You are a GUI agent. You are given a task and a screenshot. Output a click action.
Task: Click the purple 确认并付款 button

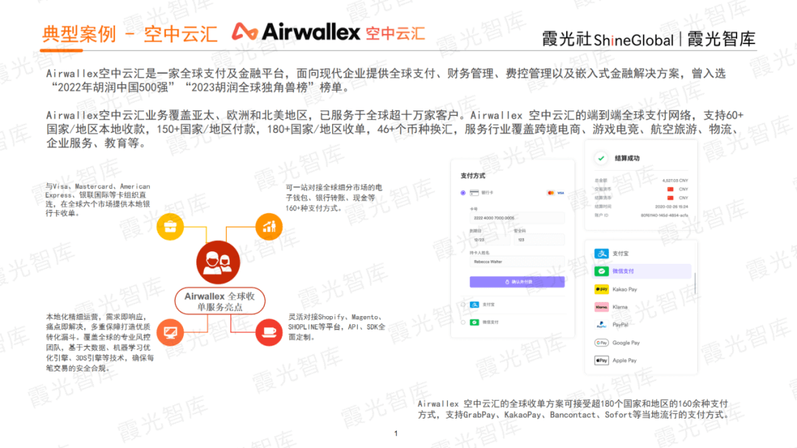coord(517,281)
